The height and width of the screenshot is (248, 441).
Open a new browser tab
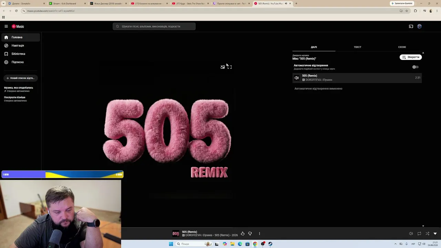tap(296, 3)
